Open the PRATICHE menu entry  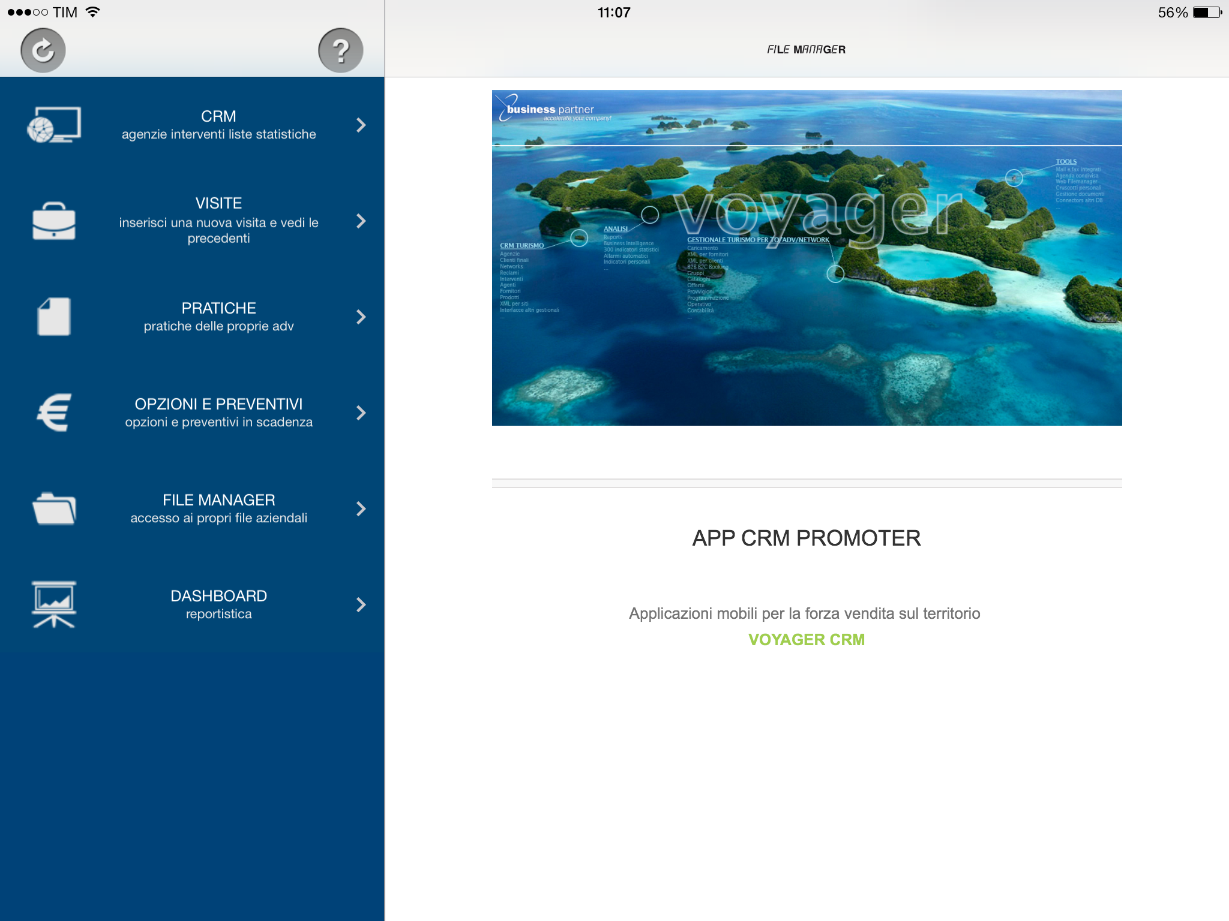click(x=192, y=317)
